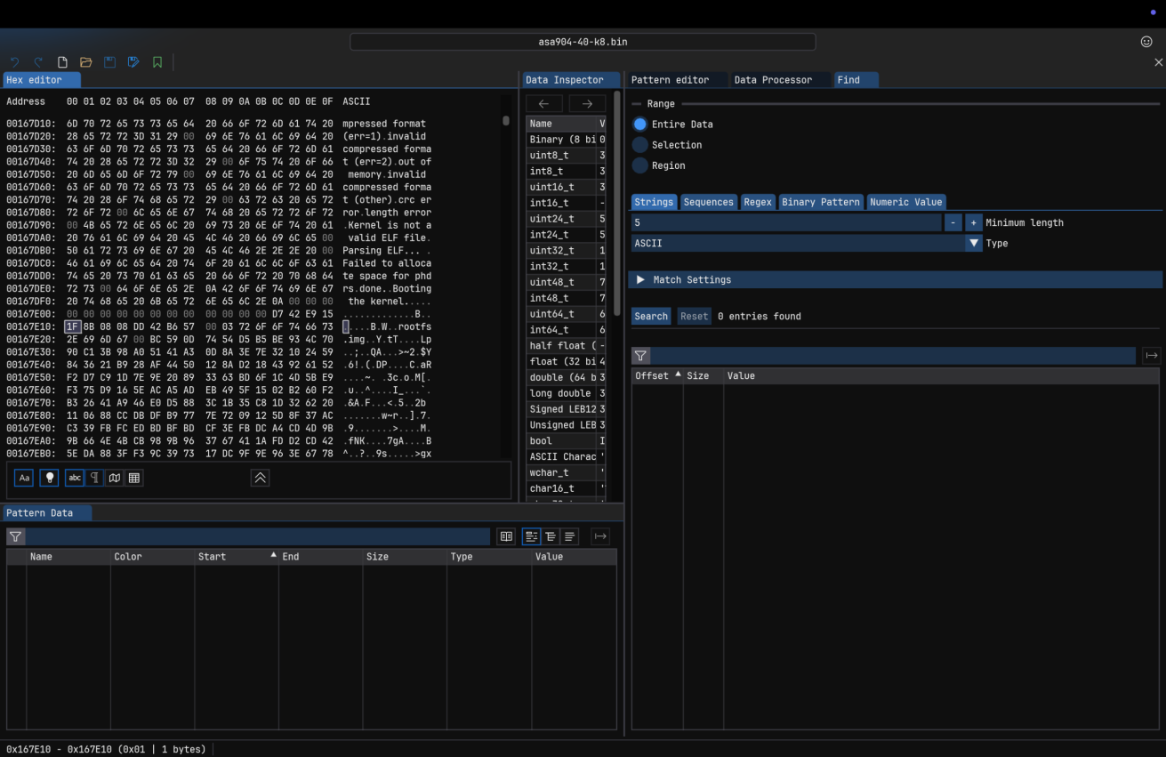1166x757 pixels.
Task: Click the asa904-40-k8.bin title search bar
Action: tap(583, 42)
